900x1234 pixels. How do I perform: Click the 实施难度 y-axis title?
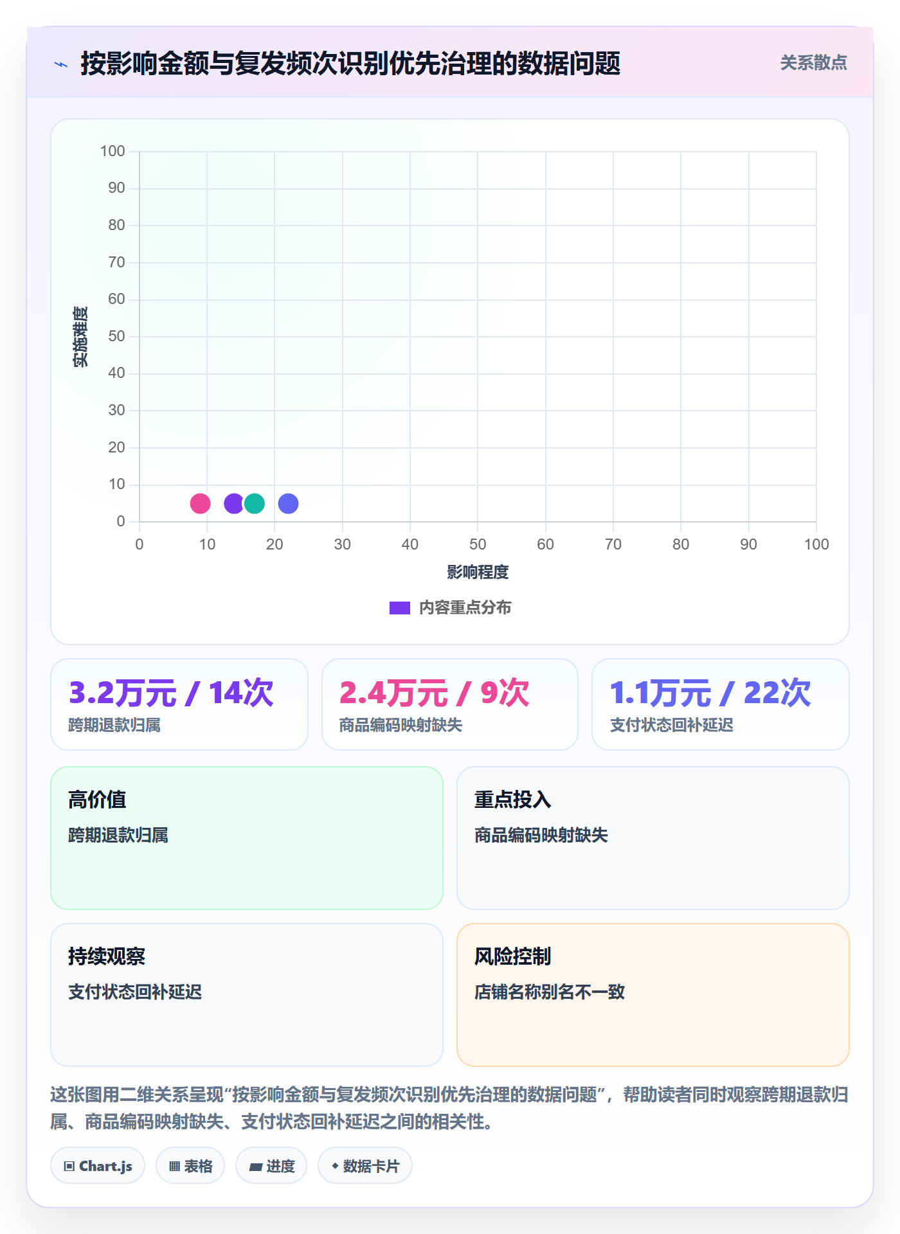pyautogui.click(x=80, y=337)
